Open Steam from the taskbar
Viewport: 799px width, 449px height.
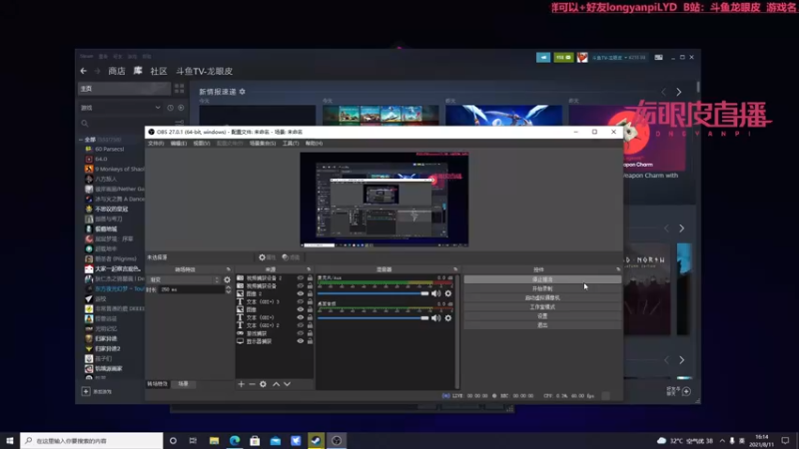click(x=316, y=441)
